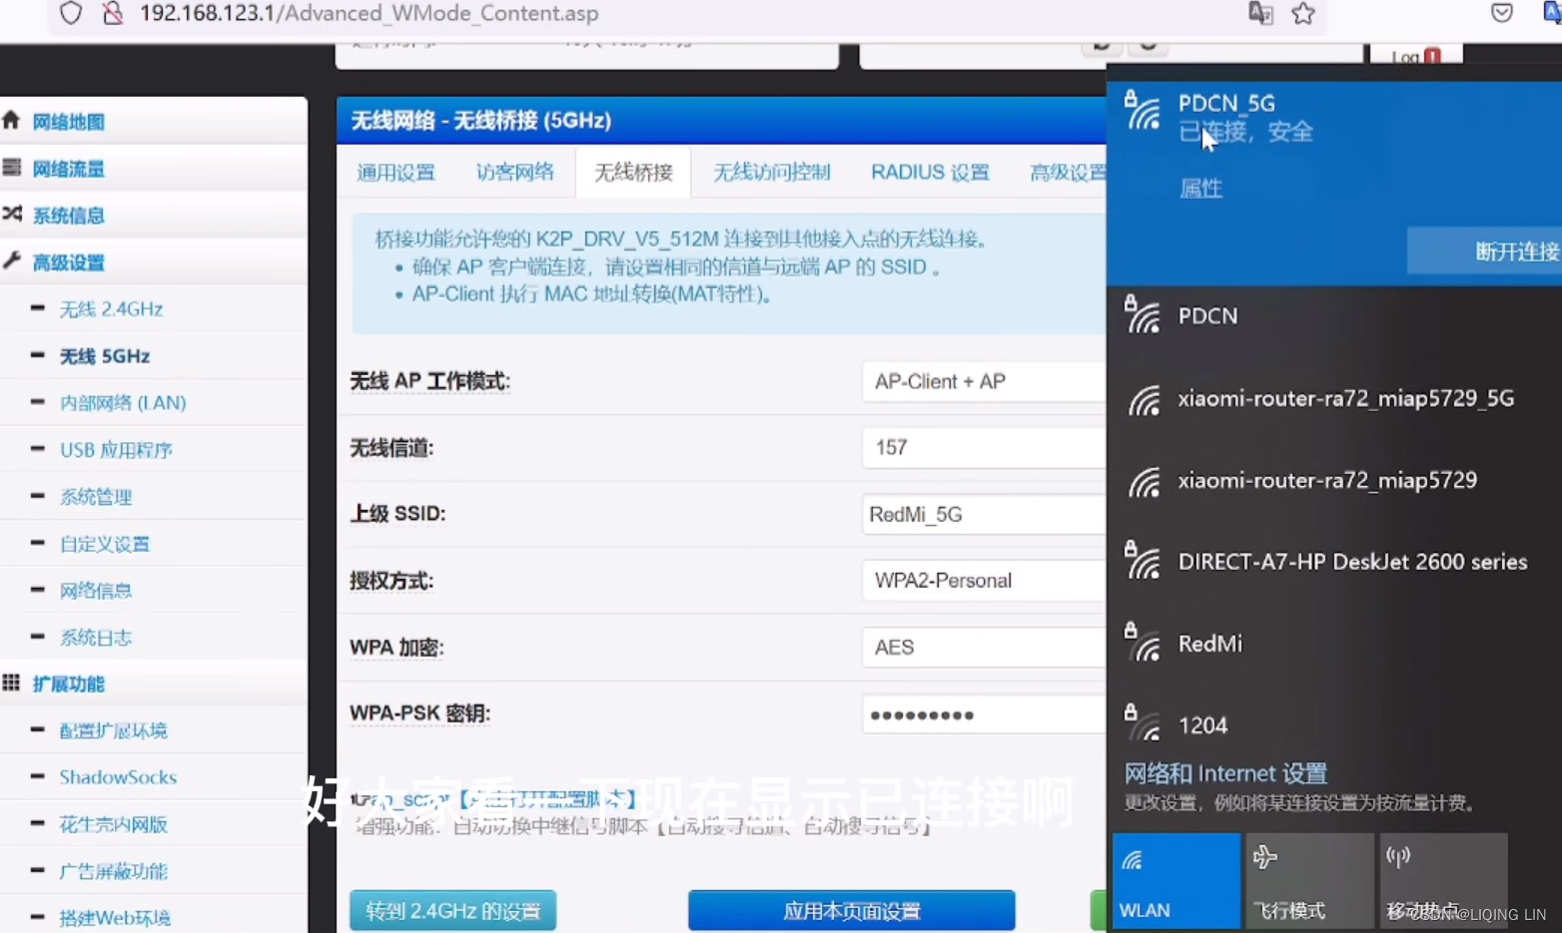The image size is (1562, 933).
Task: Open the translate icon in address bar
Action: point(1260,14)
